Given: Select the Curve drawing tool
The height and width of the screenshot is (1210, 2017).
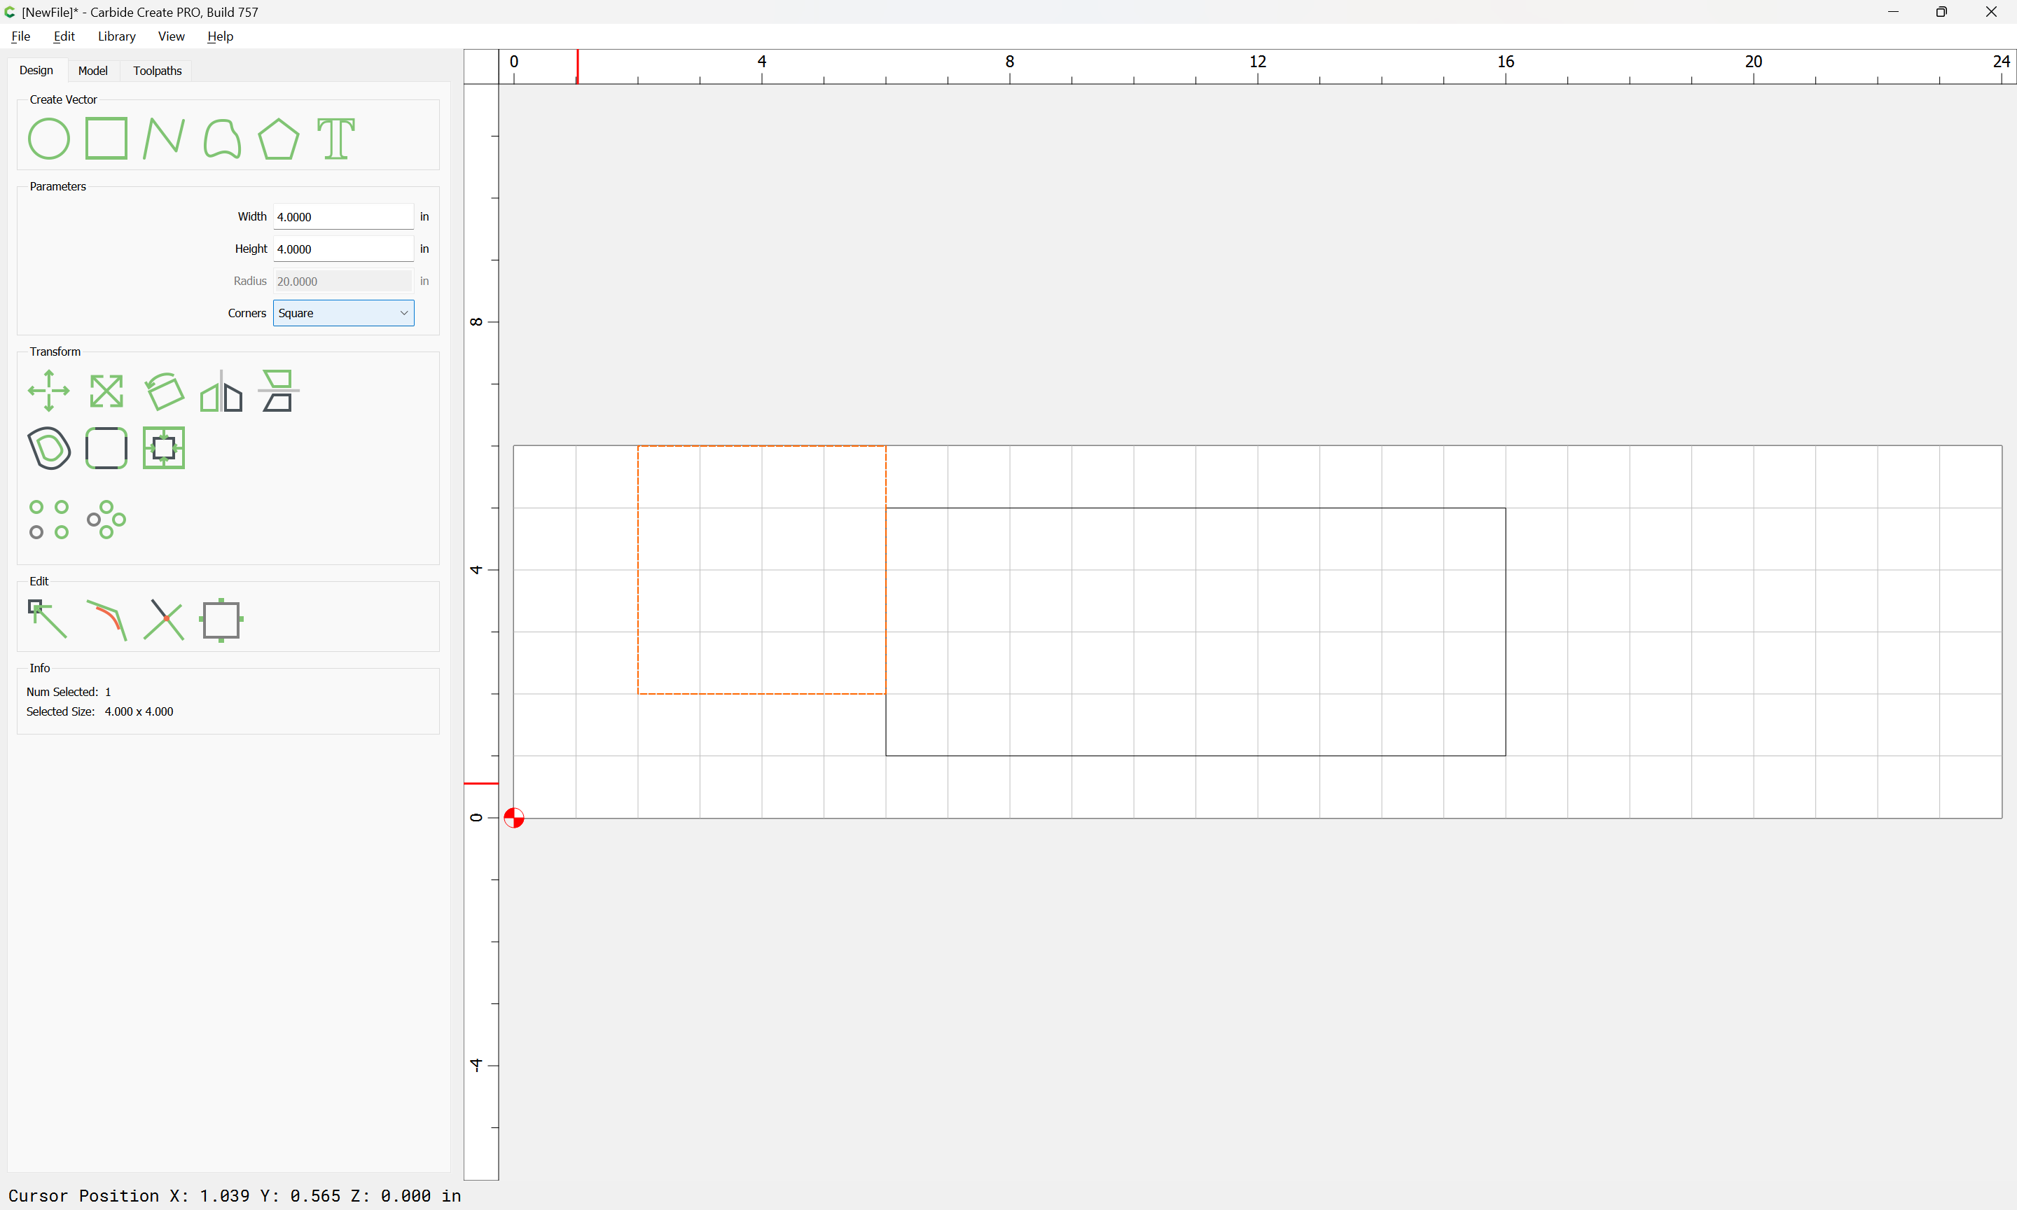Looking at the screenshot, I should click(222, 139).
